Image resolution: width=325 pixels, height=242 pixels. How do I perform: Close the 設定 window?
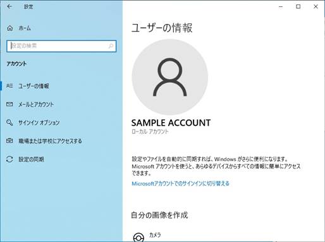(x=316, y=7)
